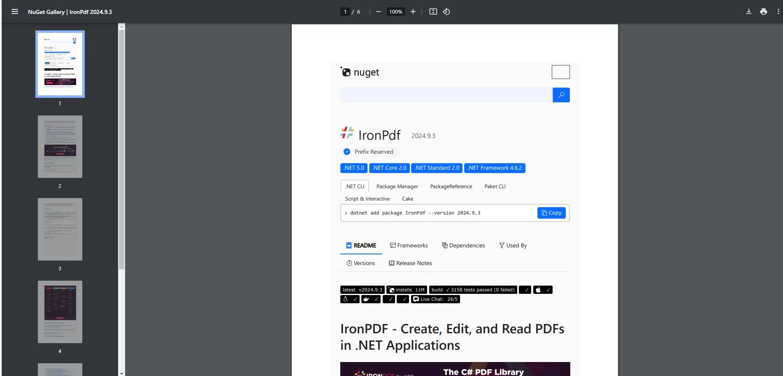Open the nuget page navigation toggle box
Viewport: 783px width, 376px height.
(561, 72)
